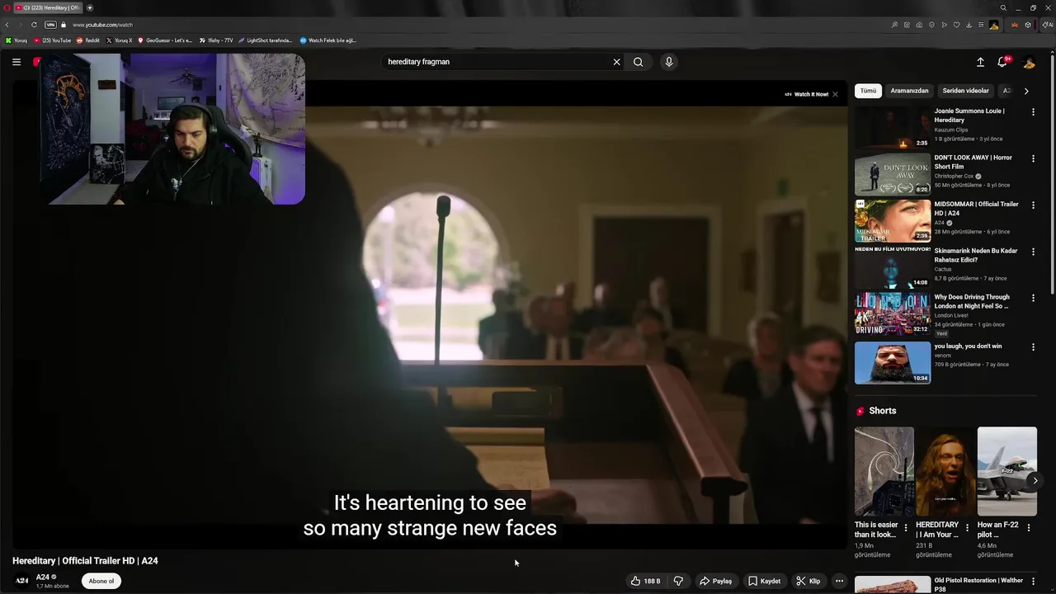Click the magnifier search button beside search box

tap(638, 62)
